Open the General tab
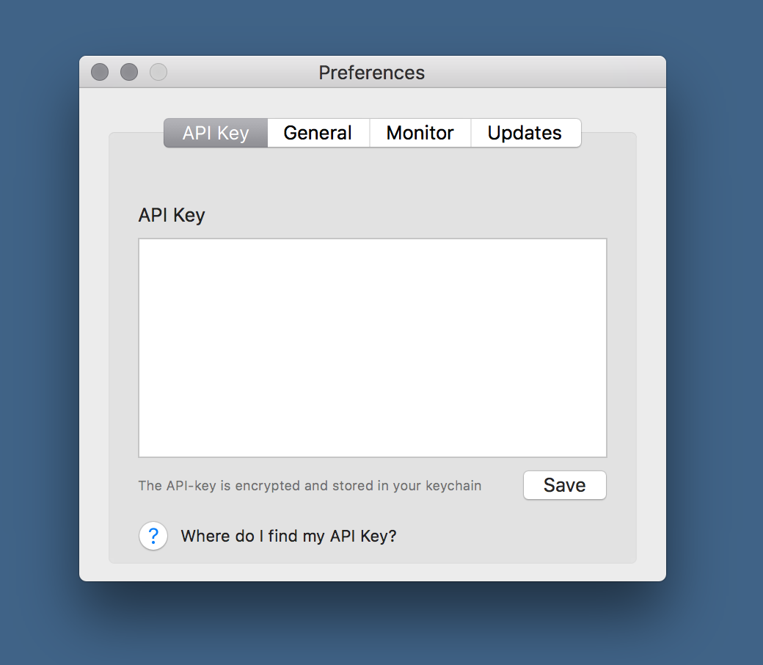The height and width of the screenshot is (665, 763). click(x=318, y=133)
